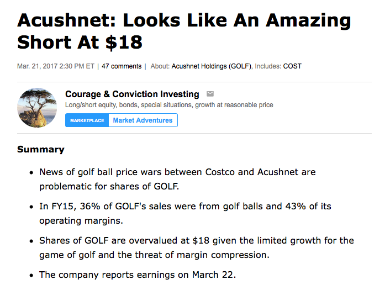Click the article headline about Acushnet short
Screen dimensions: 385x290
[184, 31]
